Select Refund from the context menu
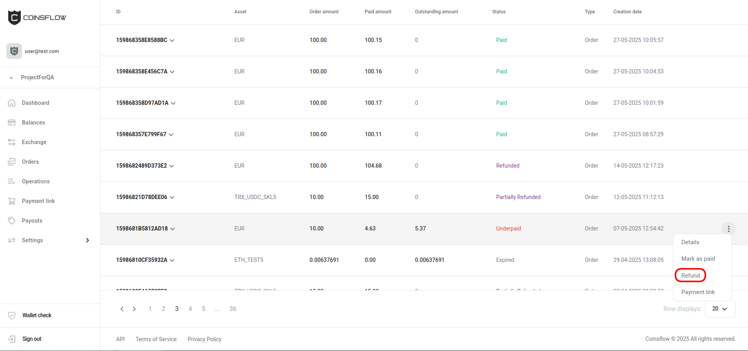Viewport: 748px width, 351px height. 690,276
